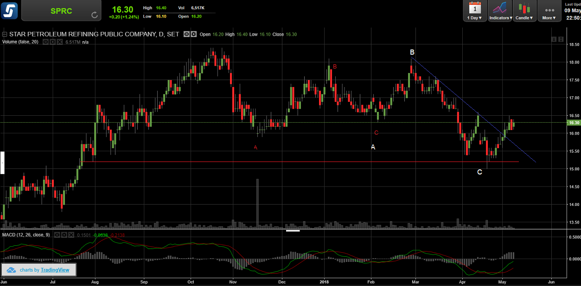Screen dimensions: 581x286
Task: Open Volume indicator settings gear
Action: pyautogui.click(x=52, y=42)
